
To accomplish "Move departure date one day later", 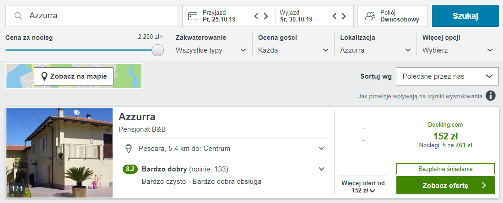I will pyautogui.click(x=344, y=16).
